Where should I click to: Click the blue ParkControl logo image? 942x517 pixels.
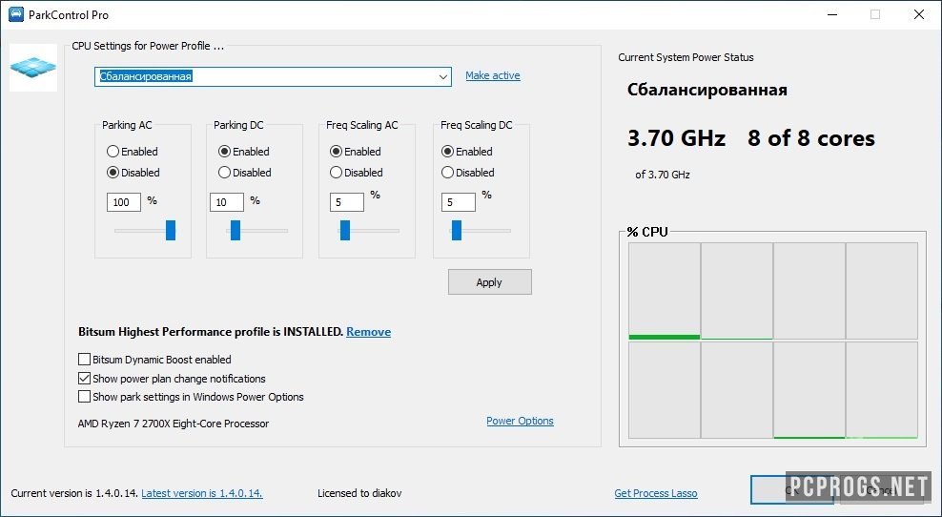(33, 68)
